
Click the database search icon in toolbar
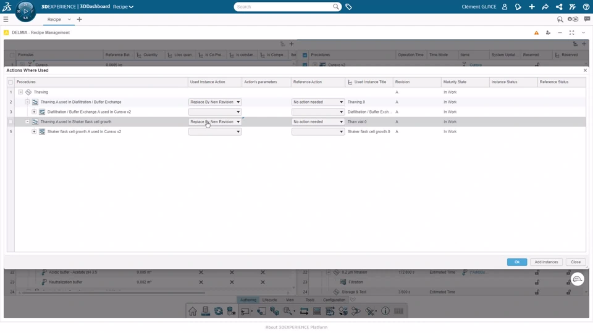click(x=288, y=311)
